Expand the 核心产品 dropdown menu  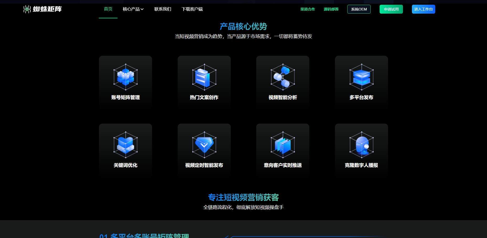click(x=133, y=9)
